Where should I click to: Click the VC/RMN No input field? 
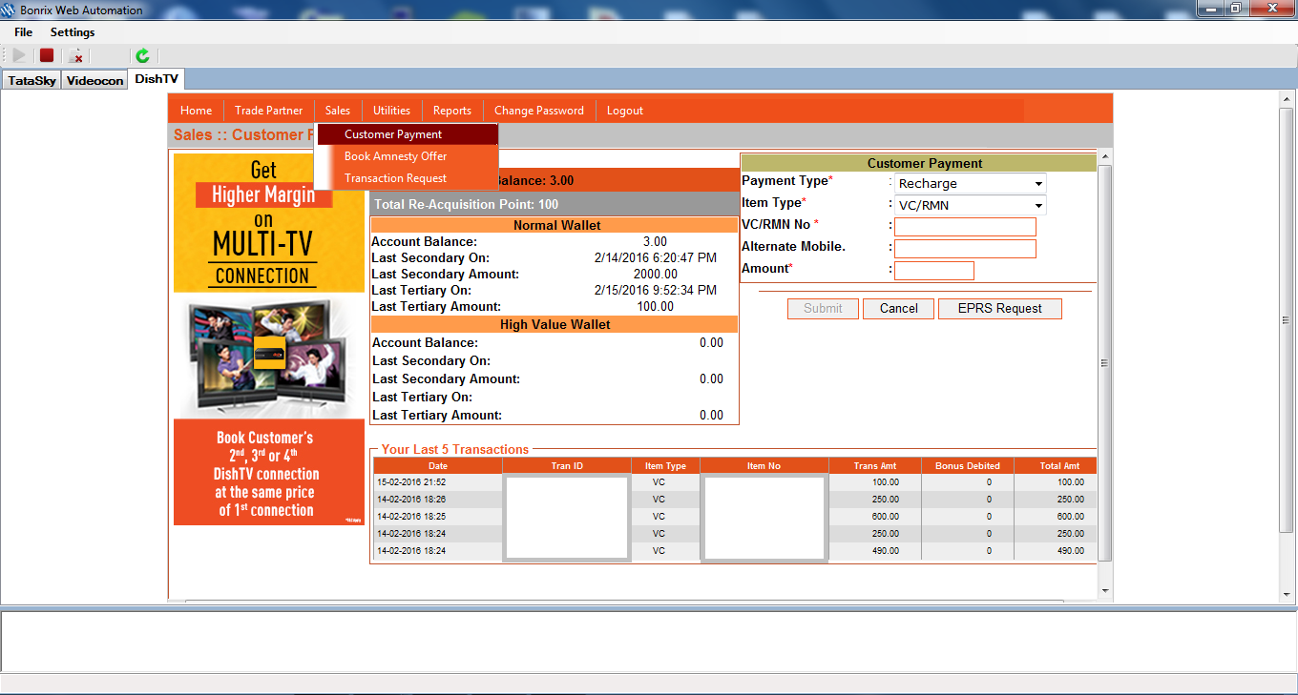coord(965,227)
